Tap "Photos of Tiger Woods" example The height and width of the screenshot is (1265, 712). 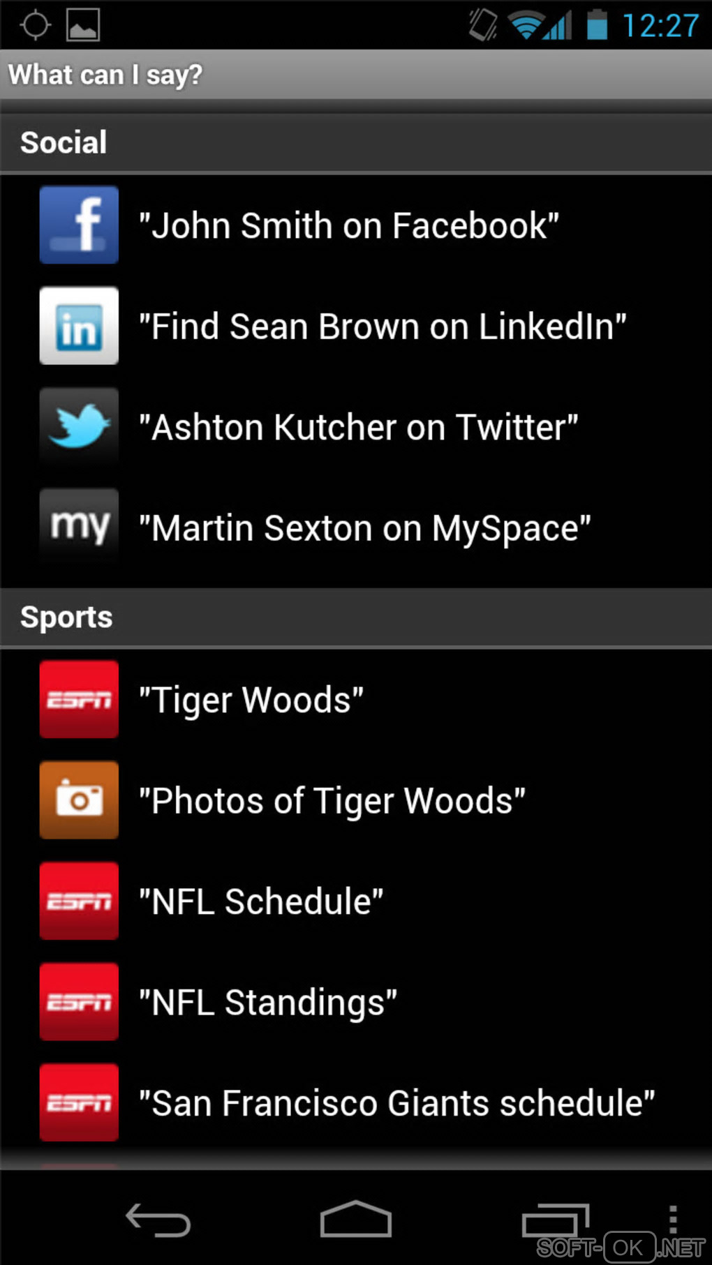[332, 800]
